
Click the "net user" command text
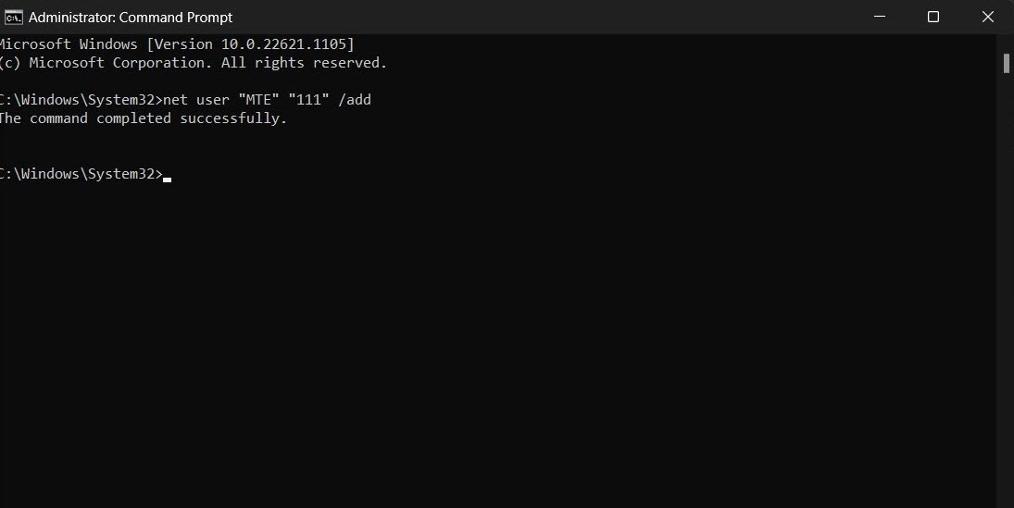[196, 100]
